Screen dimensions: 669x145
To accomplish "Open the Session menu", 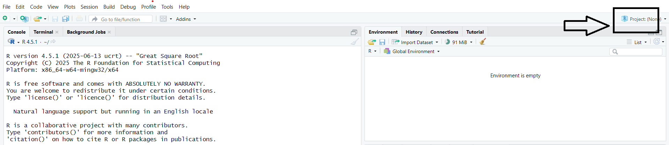I will [x=89, y=7].
